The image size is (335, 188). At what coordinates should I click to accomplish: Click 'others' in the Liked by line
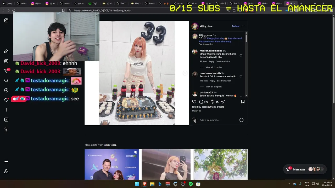(x=220, y=107)
